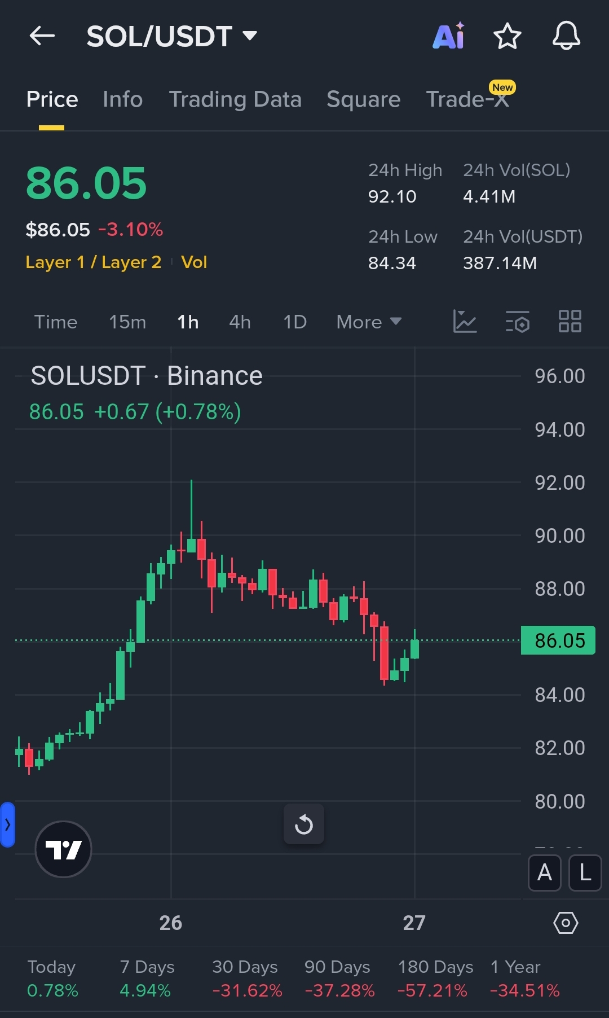The image size is (609, 1018).
Task: Tap the +0.67 (+0.78%) chart change text
Action: click(x=167, y=412)
